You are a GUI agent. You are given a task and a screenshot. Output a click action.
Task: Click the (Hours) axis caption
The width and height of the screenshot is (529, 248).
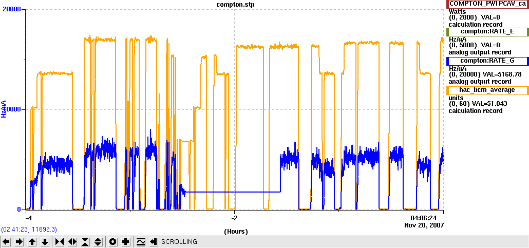[x=236, y=232]
